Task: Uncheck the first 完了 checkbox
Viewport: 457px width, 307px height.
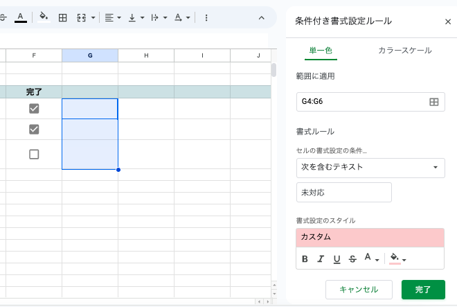Action: (34, 109)
